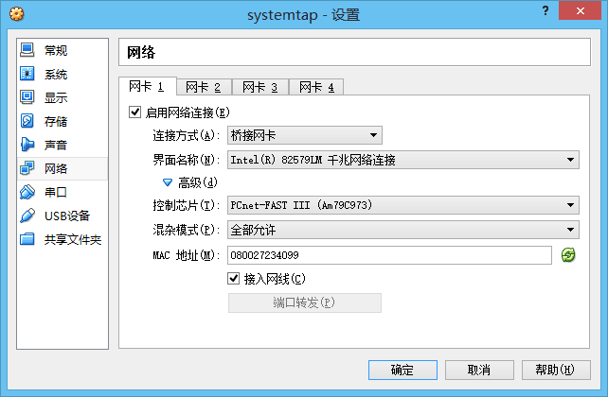Image resolution: width=608 pixels, height=397 pixels.
Task: Select 常规 category label
Action: click(x=56, y=50)
